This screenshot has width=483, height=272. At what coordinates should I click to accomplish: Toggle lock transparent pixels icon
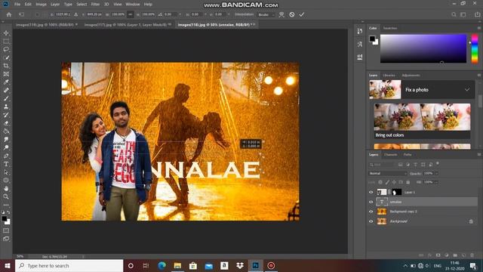(380, 182)
